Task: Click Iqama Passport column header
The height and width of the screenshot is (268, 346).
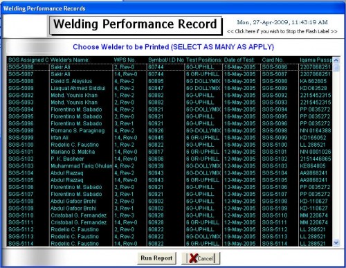Action: point(316,60)
